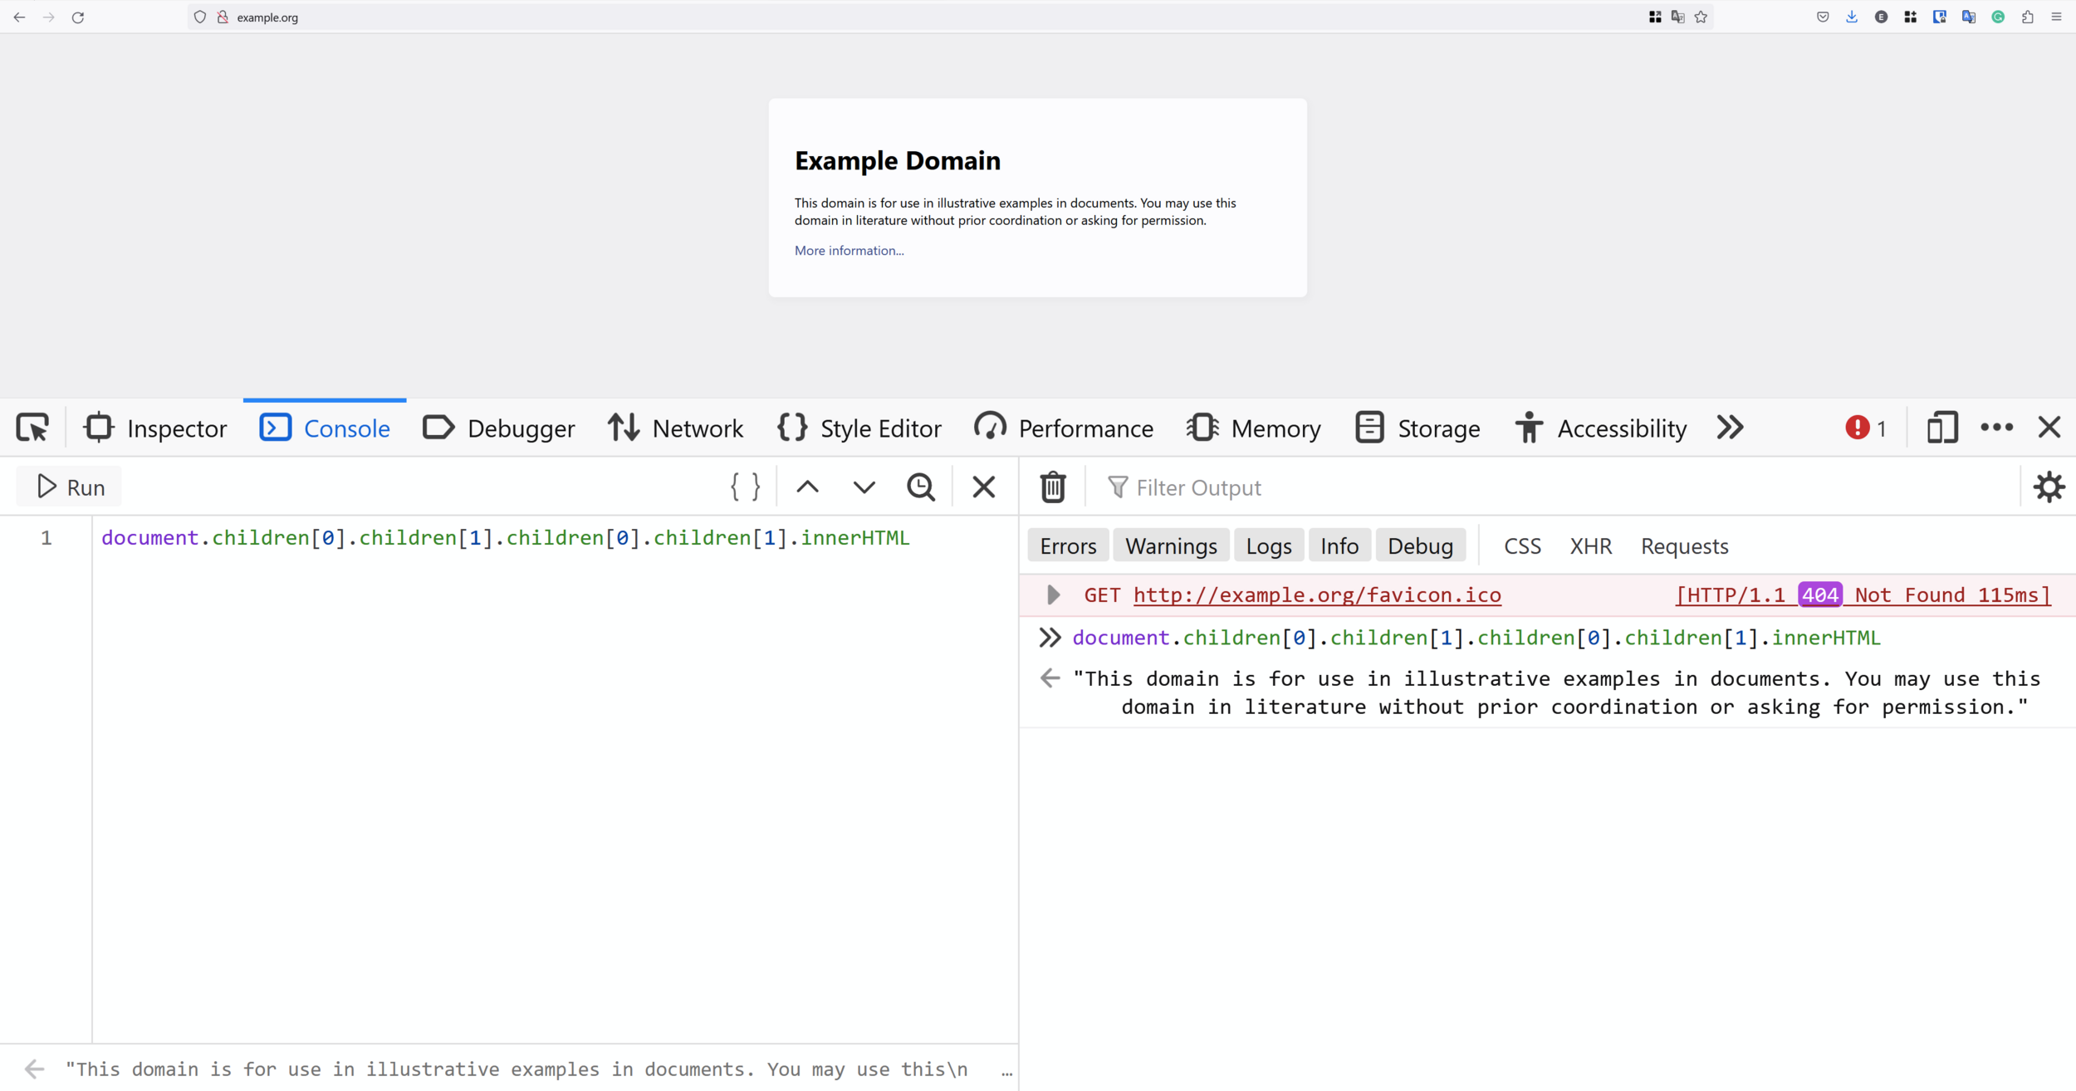The height and width of the screenshot is (1091, 2076).
Task: Open console settings gear
Action: coord(2049,487)
